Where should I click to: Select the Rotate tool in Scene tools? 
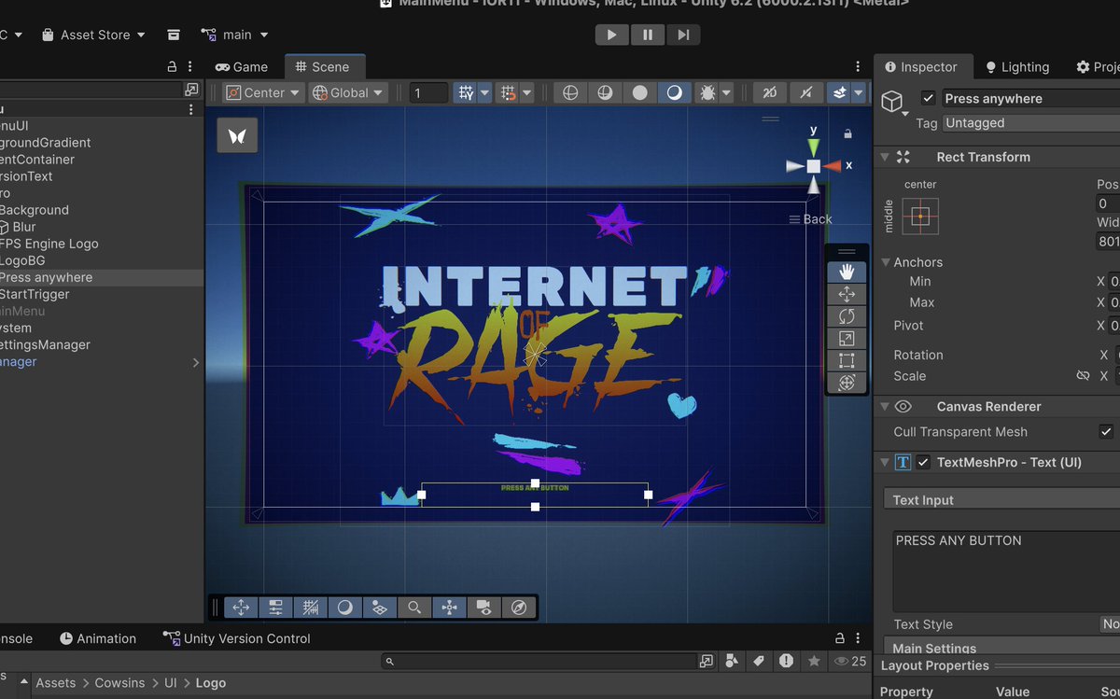point(847,316)
